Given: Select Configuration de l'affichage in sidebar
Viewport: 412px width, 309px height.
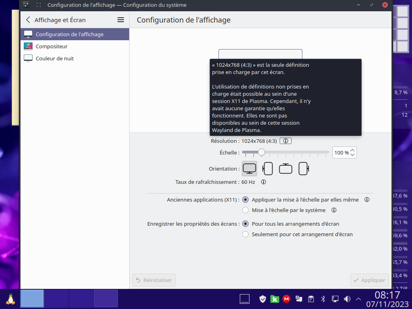Looking at the screenshot, I should click(x=75, y=34).
